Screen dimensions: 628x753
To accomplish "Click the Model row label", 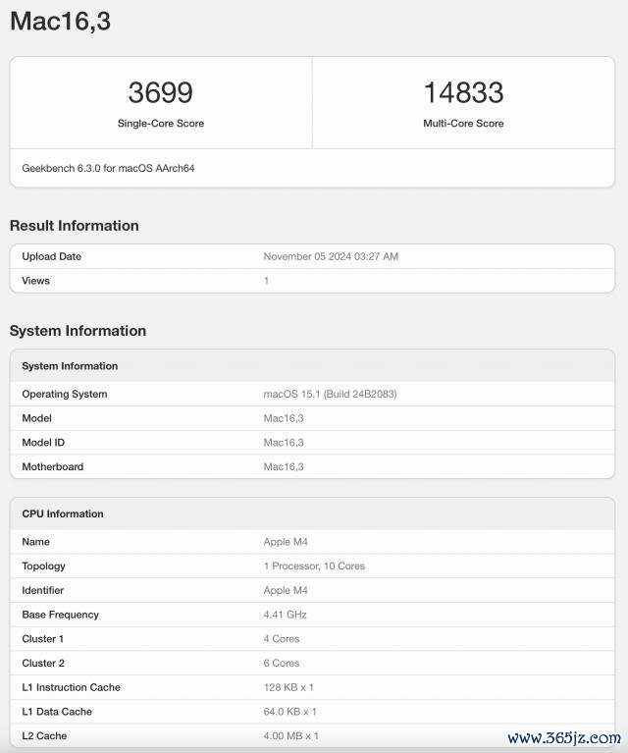I will [x=36, y=418].
